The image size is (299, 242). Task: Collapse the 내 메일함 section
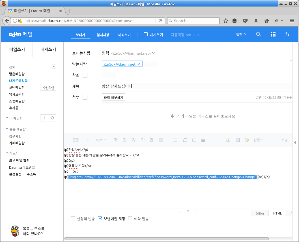coord(7,118)
